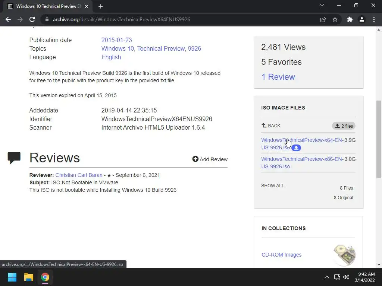The image size is (382, 286).
Task: Open the Technical Preview topic link
Action: 161,49
